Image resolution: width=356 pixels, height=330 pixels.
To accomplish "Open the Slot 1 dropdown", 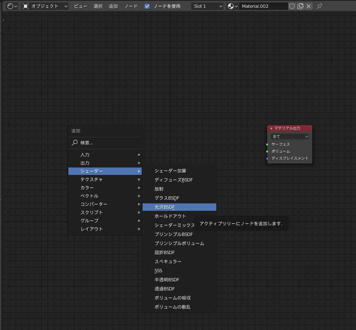I will (208, 6).
